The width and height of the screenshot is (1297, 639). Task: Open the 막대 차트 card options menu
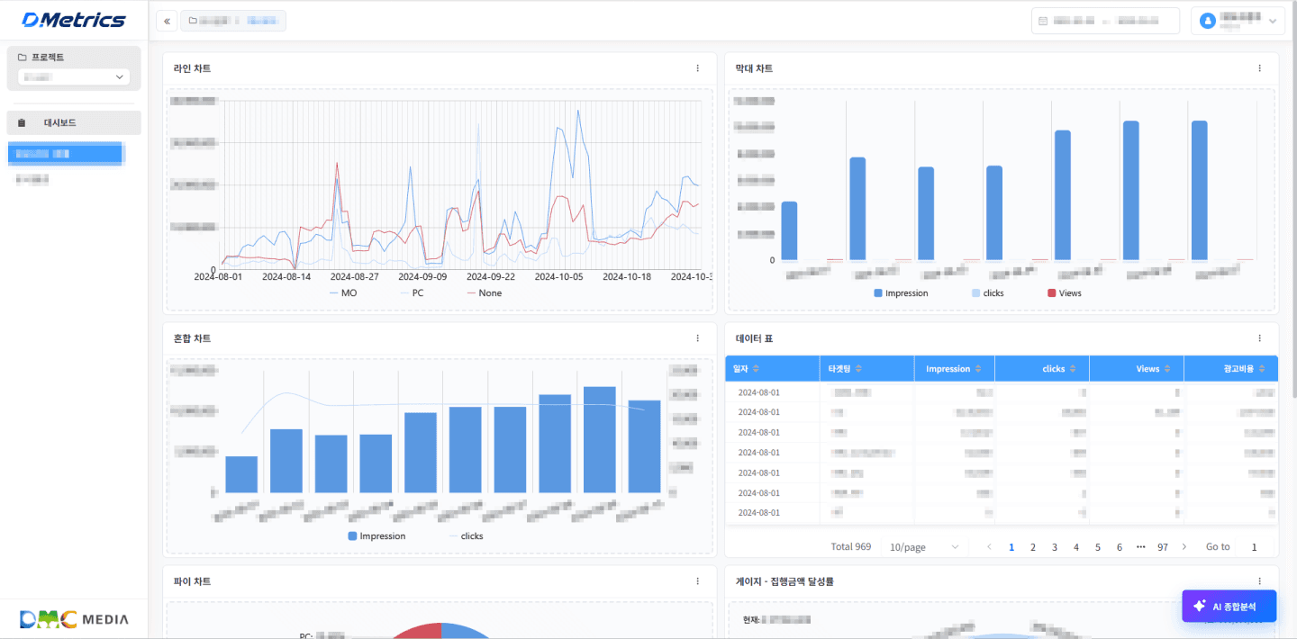pyautogui.click(x=1259, y=68)
